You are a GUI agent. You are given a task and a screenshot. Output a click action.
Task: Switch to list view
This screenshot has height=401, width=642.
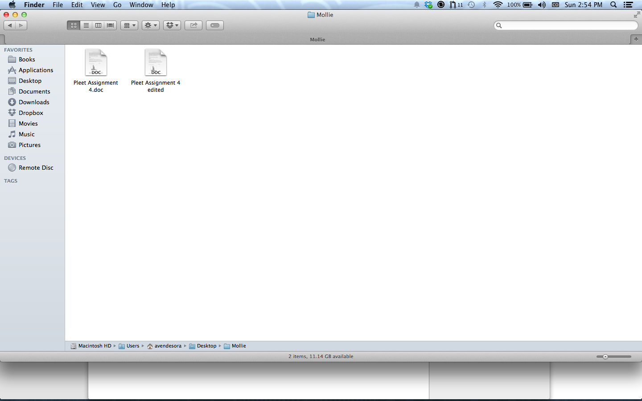(86, 25)
